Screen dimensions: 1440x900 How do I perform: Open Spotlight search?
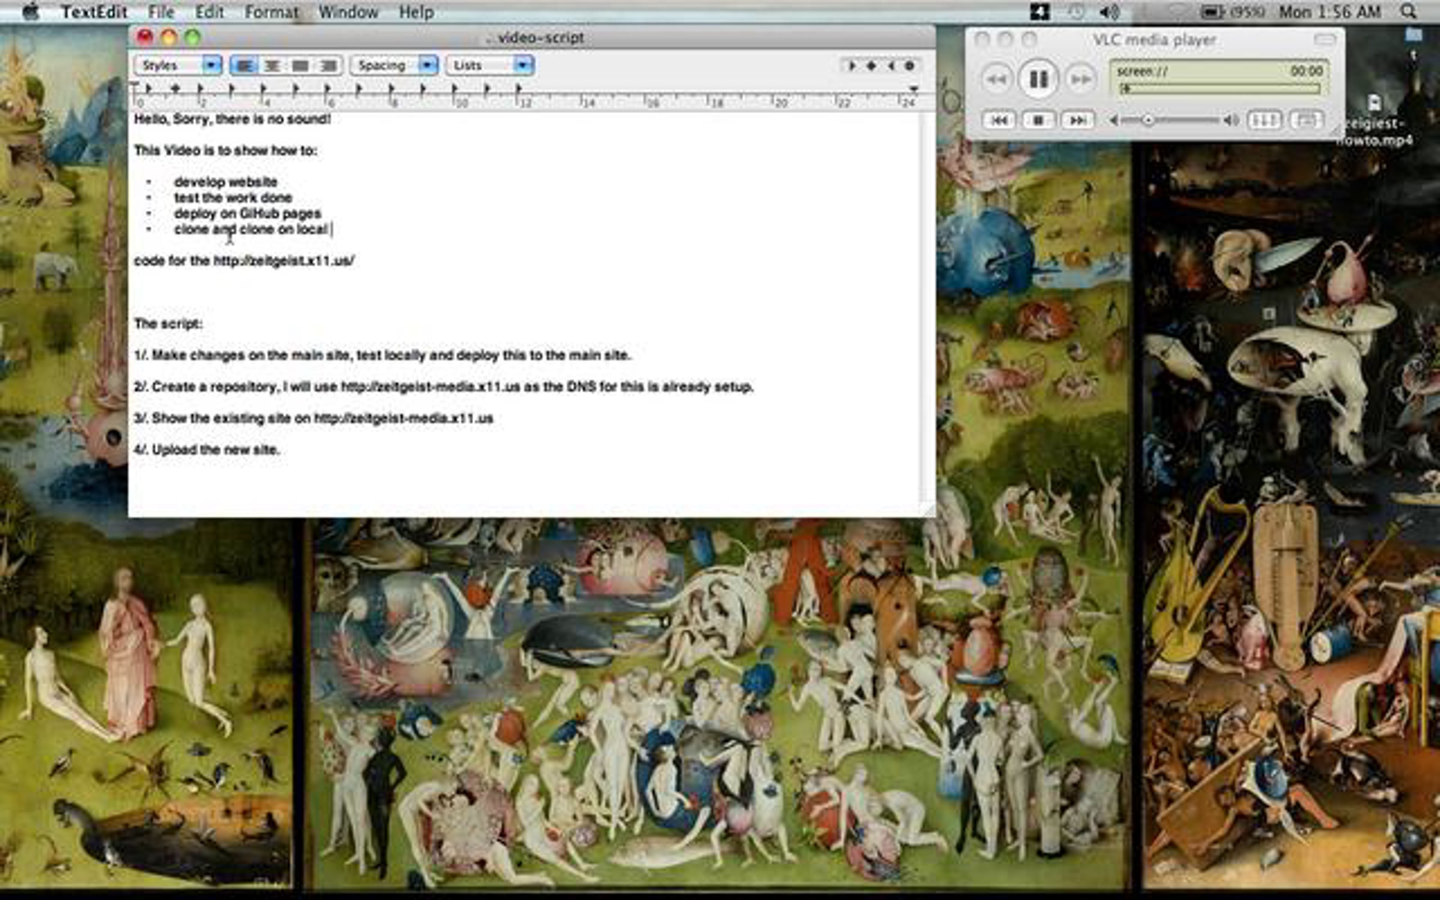1409,12
